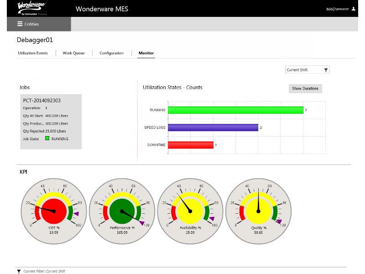The height and width of the screenshot is (274, 365).
Task: Open the Work Queue tab
Action: (x=73, y=53)
